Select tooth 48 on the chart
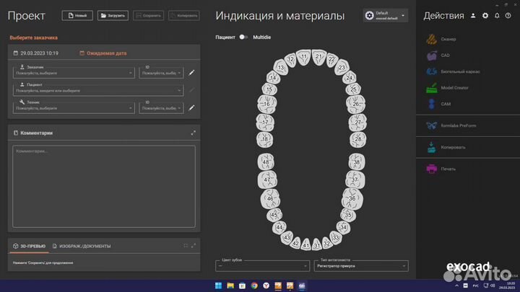520x292 pixels. [x=266, y=162]
